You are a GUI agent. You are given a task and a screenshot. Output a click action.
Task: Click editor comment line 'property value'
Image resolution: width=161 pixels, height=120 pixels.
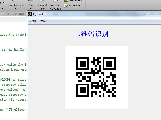(14, 85)
